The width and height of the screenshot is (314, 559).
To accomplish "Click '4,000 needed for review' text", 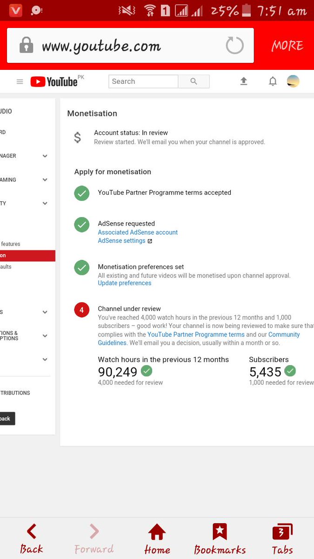I will (130, 383).
